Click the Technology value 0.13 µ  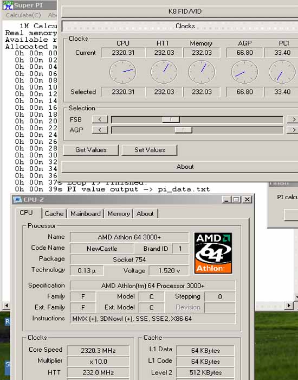(x=87, y=270)
